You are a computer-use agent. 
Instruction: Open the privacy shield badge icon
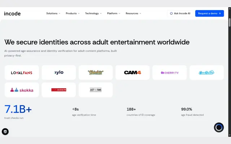click(x=5, y=131)
